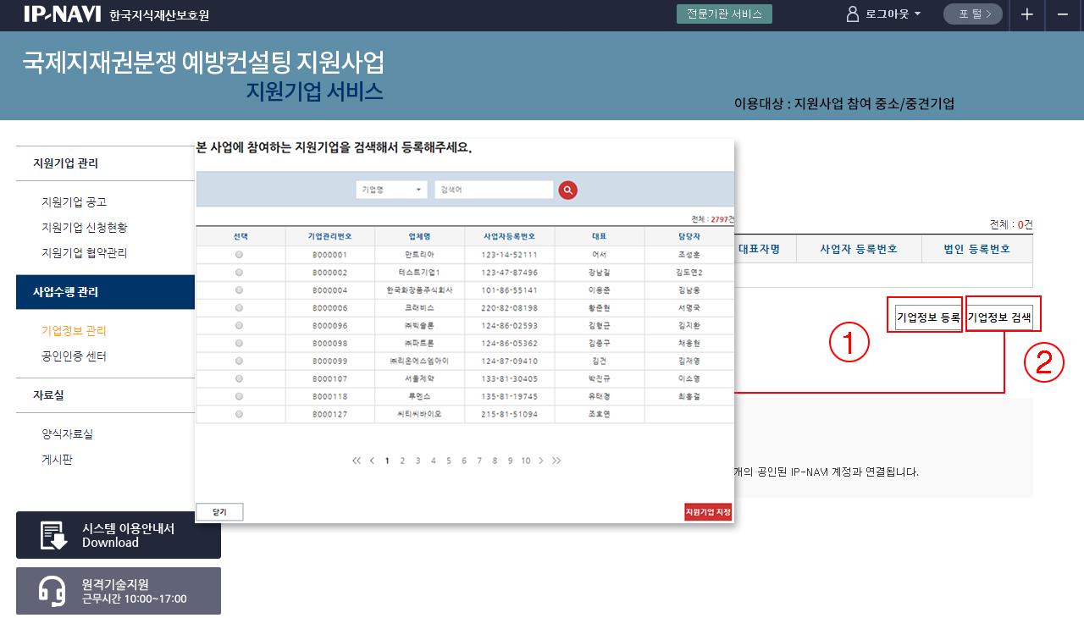Open 지원기업 공고 in sidebar
Image resolution: width=1084 pixels, height=618 pixels.
tap(74, 202)
